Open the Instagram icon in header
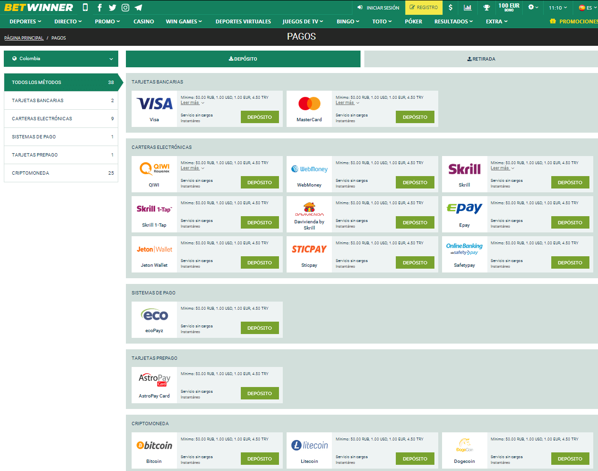598x471 pixels. (x=125, y=8)
